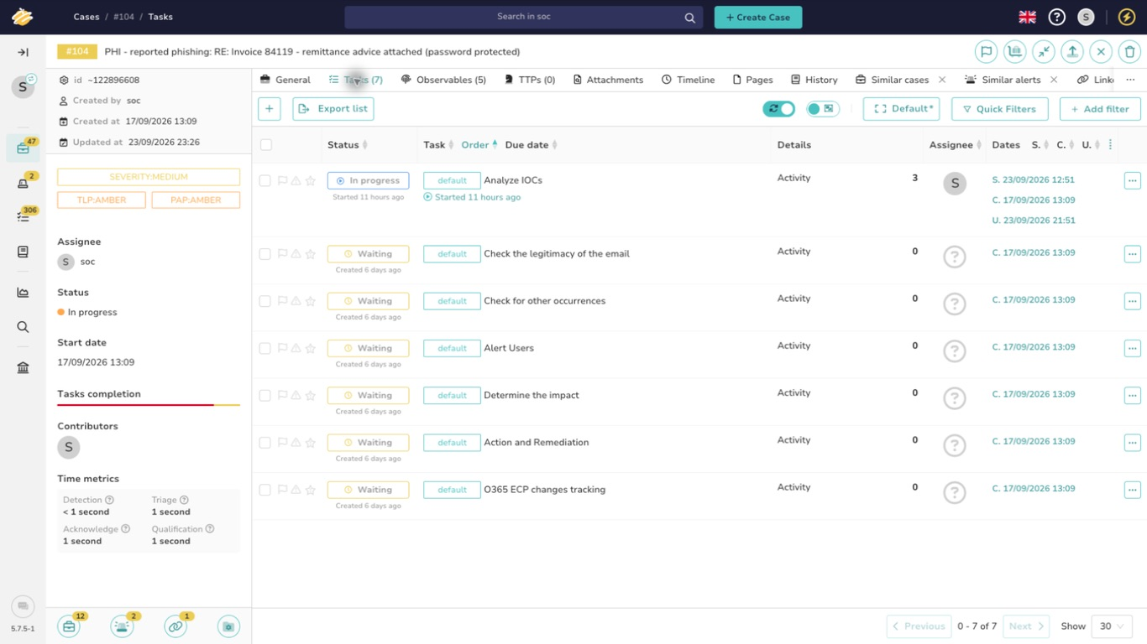Click the unassigned avatar for Alert Users
Viewport: 1147px width, 644px height.
pos(955,351)
